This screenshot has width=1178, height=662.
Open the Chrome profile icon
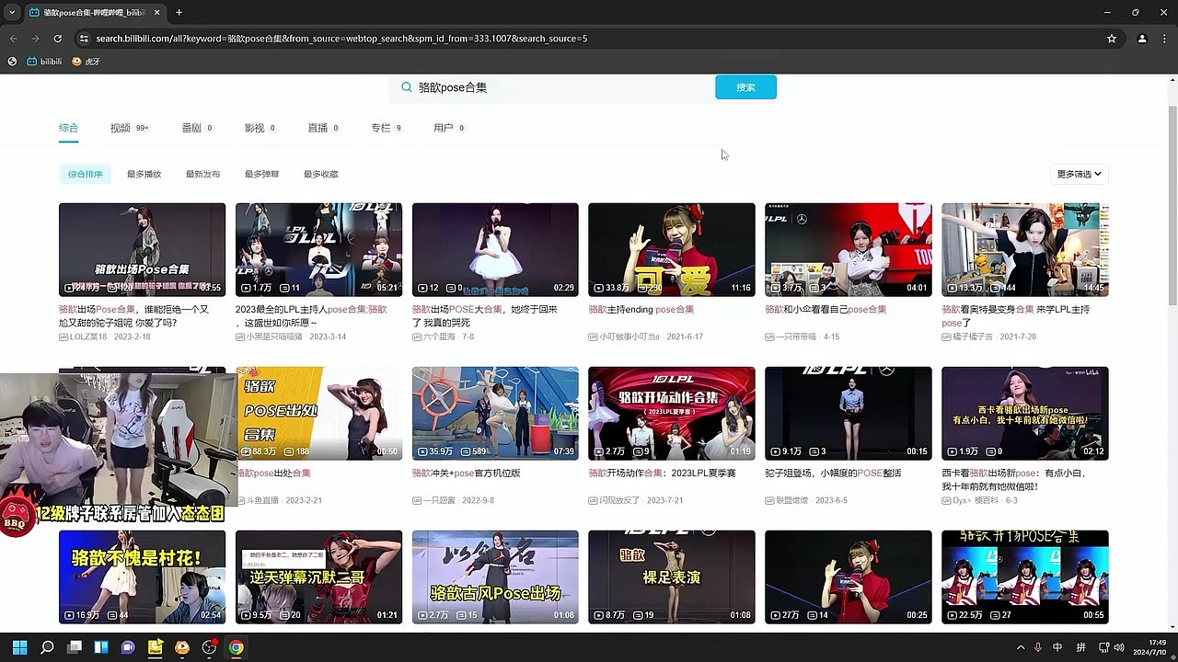click(x=1142, y=39)
